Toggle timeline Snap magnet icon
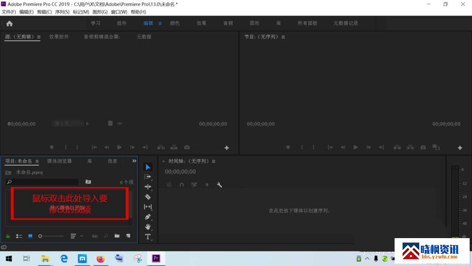This screenshot has width=472, height=266. click(x=182, y=185)
